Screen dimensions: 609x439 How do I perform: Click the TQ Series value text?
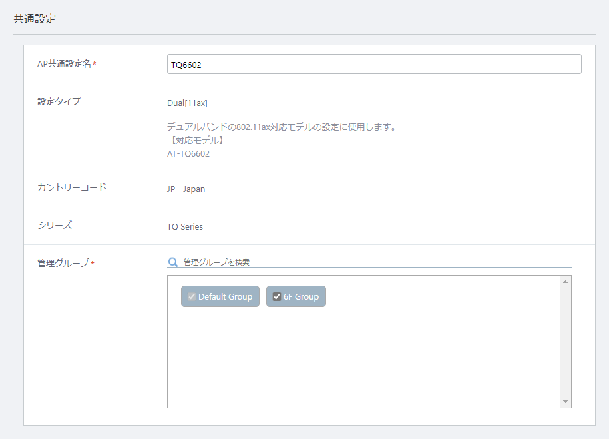185,226
